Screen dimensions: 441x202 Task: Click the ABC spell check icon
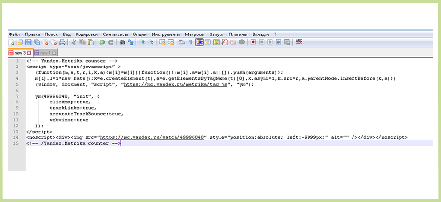click(x=299, y=42)
